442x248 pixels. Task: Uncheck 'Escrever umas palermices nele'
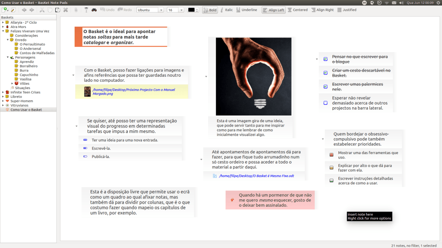point(325,87)
